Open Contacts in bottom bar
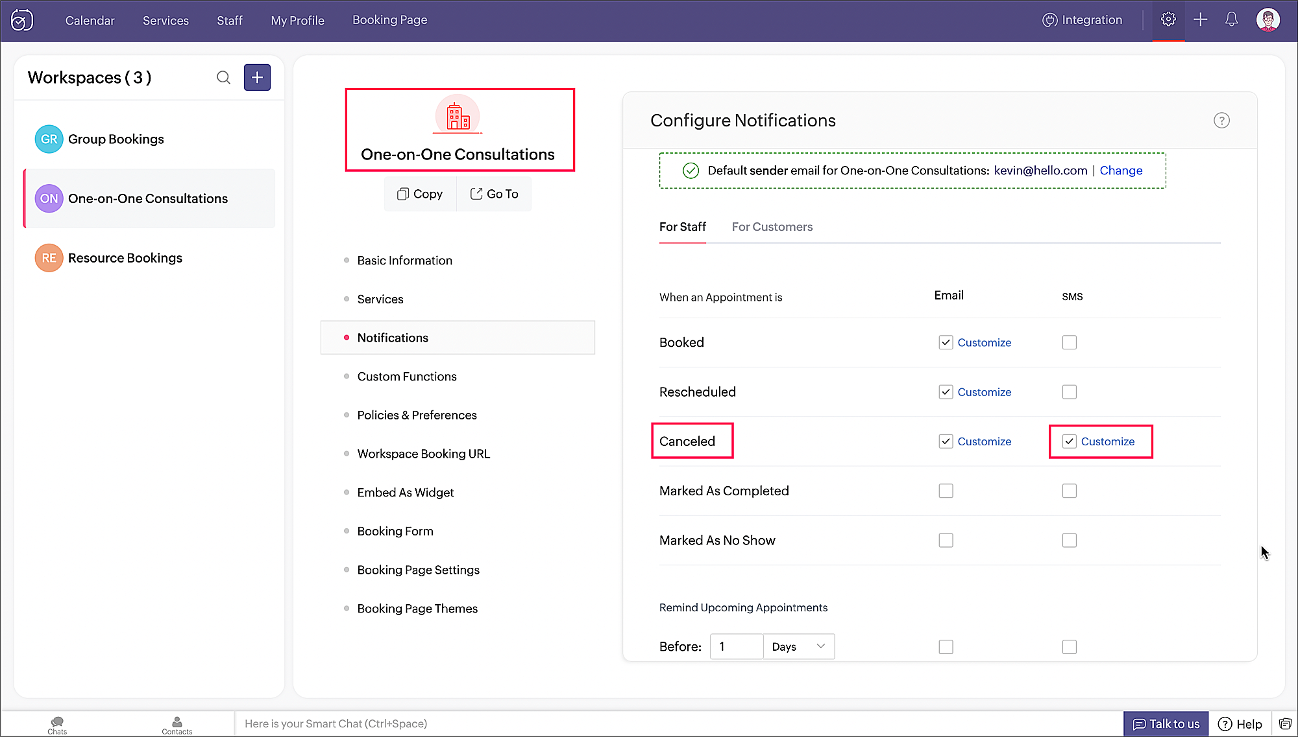This screenshot has height=737, width=1298. (x=177, y=725)
